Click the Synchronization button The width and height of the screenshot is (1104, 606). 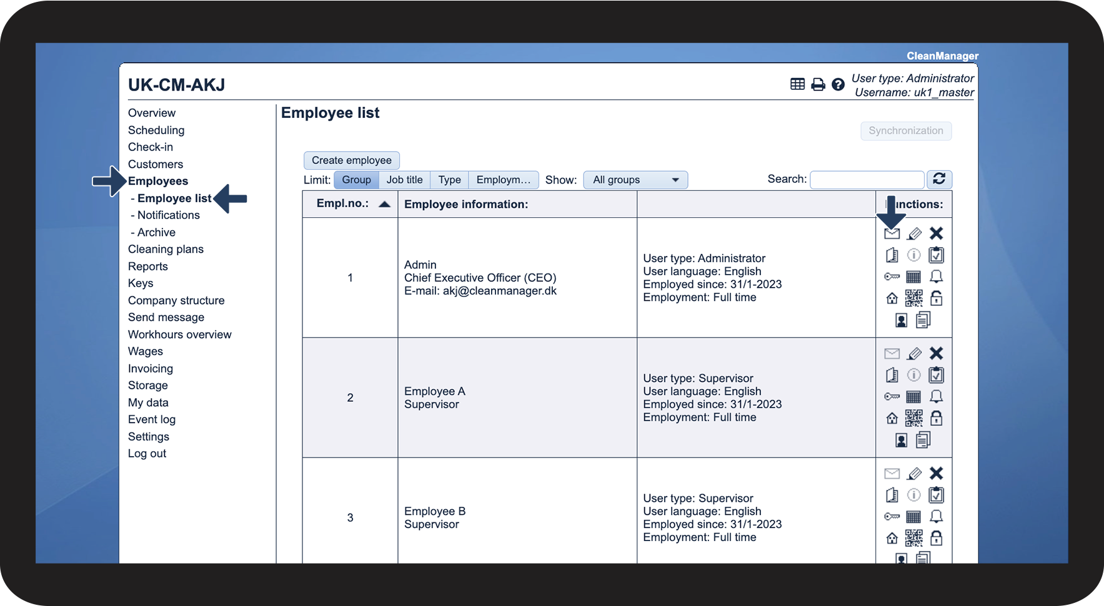pyautogui.click(x=906, y=130)
